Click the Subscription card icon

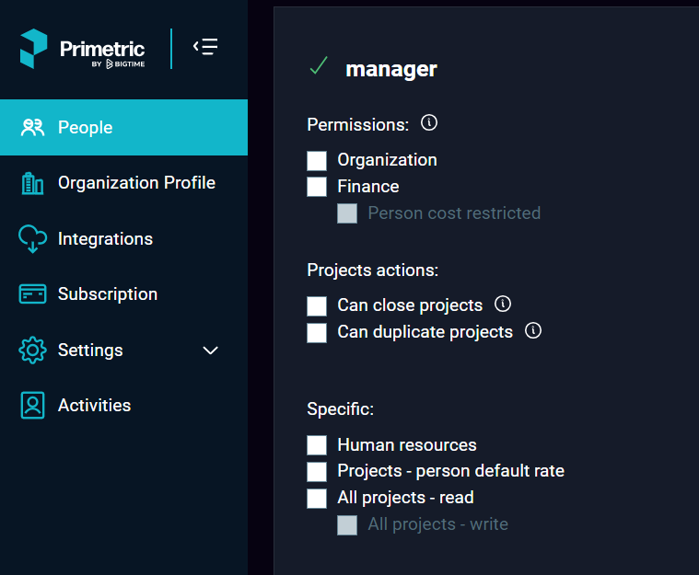32,294
